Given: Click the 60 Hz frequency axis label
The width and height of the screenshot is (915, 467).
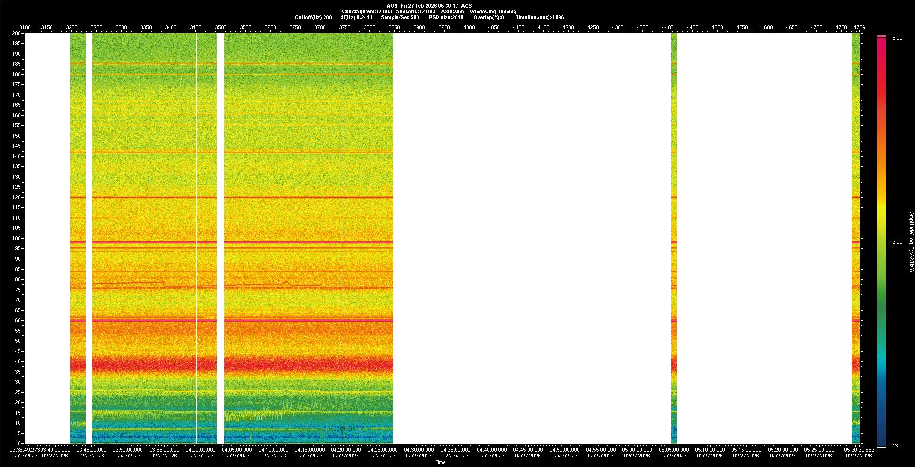Looking at the screenshot, I should pos(18,320).
